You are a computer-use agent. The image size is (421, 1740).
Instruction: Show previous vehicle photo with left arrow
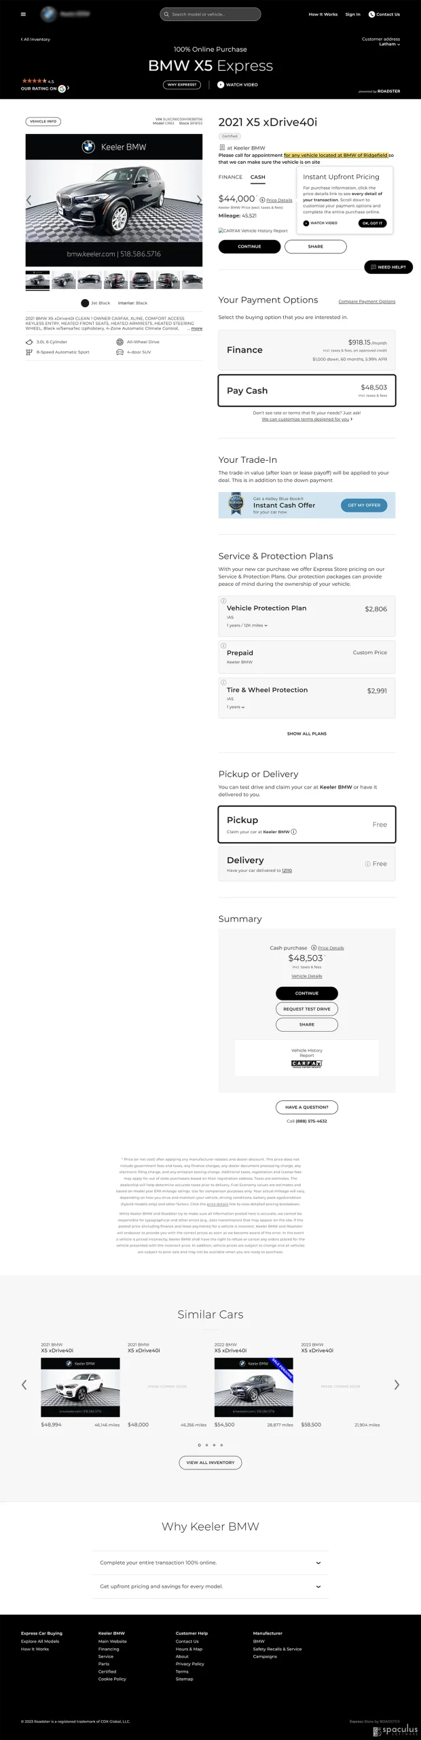coord(29,200)
